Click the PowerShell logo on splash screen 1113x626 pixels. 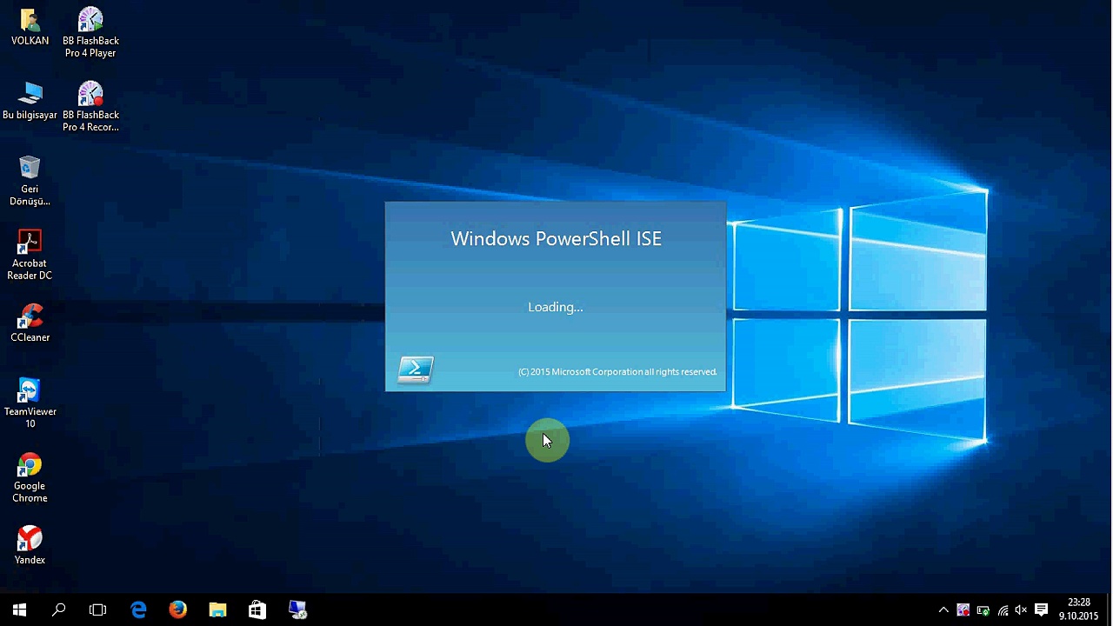415,370
